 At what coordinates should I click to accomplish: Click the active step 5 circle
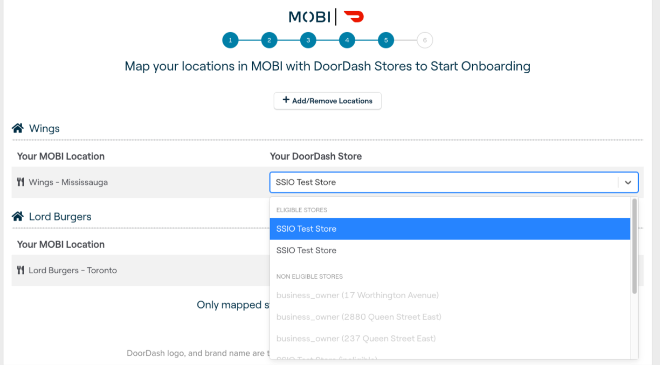point(386,41)
